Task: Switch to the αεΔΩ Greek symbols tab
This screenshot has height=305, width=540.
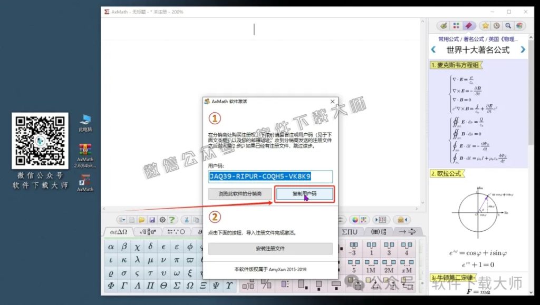Action: [119, 231]
